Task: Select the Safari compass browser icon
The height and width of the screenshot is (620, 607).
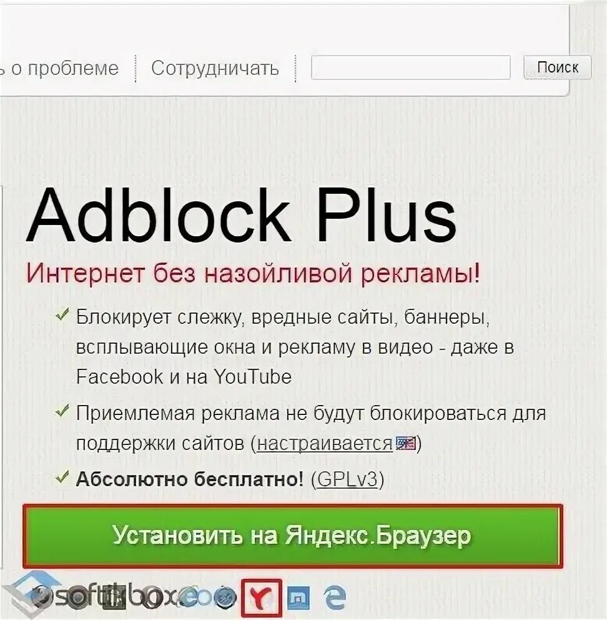Action: pos(224,597)
